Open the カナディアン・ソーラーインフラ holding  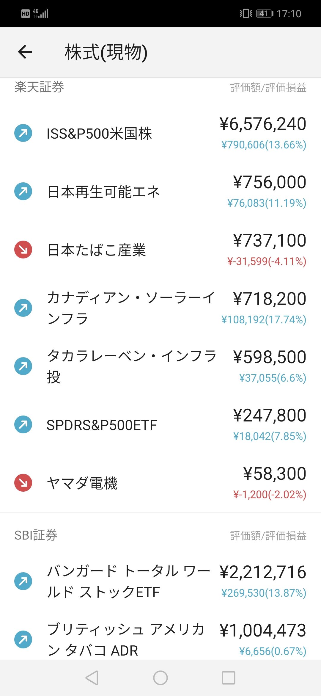tap(131, 308)
